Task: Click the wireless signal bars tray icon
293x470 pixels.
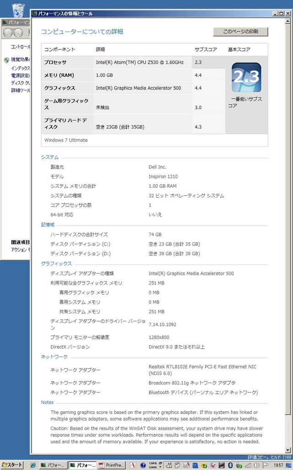Action: [248, 465]
